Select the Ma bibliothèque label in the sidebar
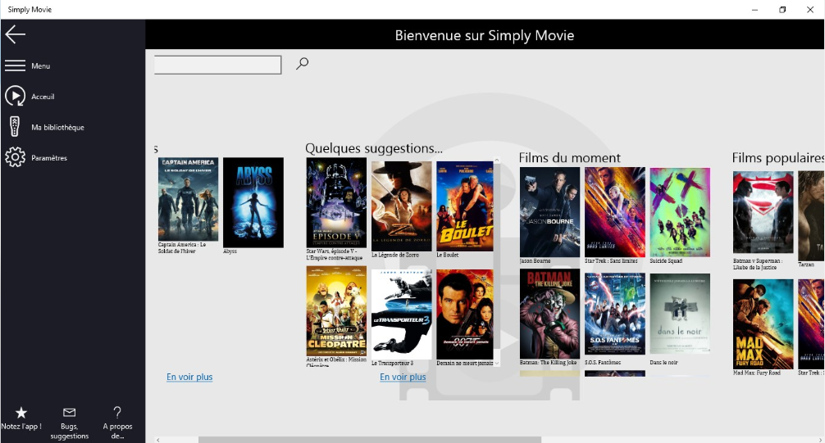 point(57,127)
